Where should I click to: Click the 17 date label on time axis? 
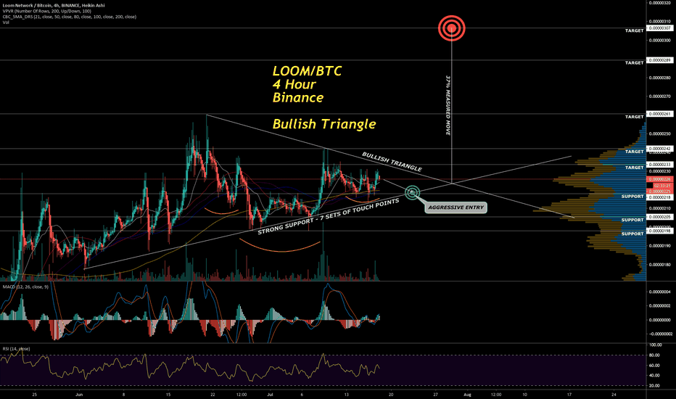tap(569, 394)
